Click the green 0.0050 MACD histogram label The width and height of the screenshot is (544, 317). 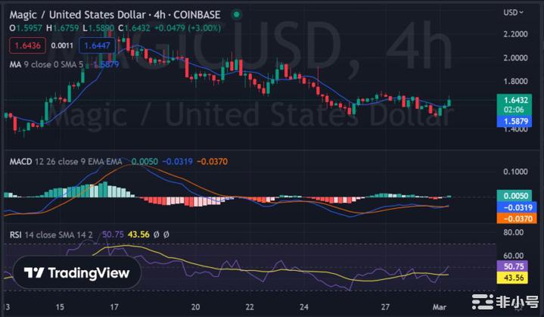514,196
